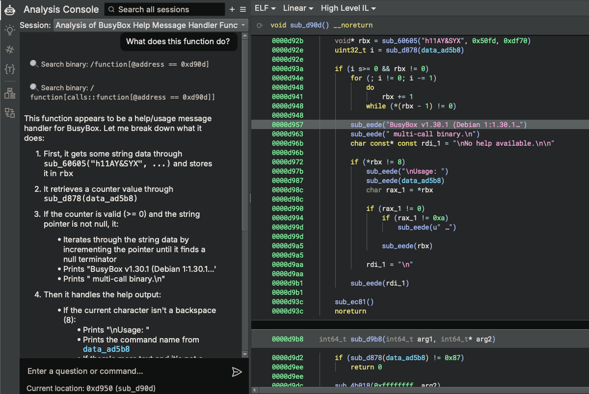Screen dimensions: 589x394
Task: Open the Linear view dropdown
Action: point(297,8)
